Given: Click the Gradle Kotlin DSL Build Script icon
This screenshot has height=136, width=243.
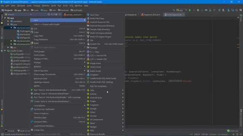Looking at the screenshot, I should point(88,78).
